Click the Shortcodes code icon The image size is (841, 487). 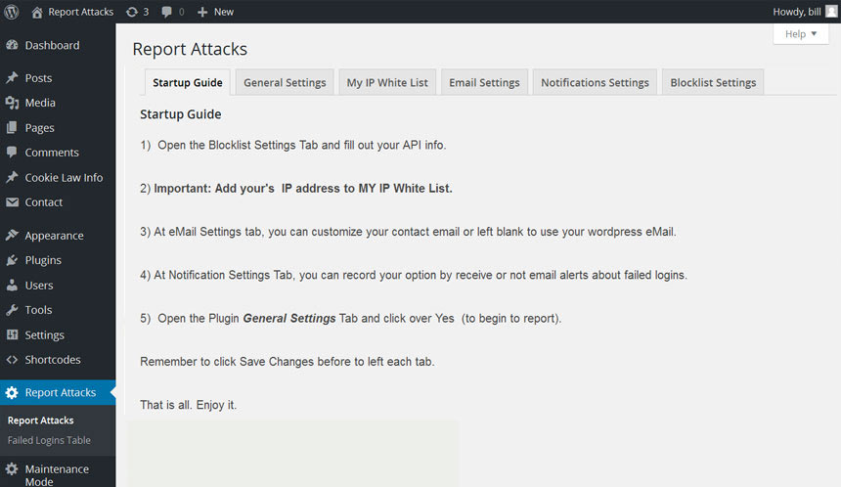click(12, 360)
